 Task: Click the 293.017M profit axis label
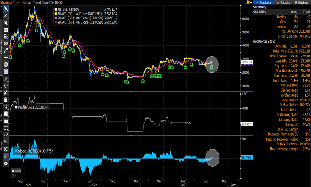coord(247,124)
